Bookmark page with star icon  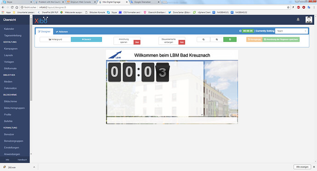[x=289, y=7]
